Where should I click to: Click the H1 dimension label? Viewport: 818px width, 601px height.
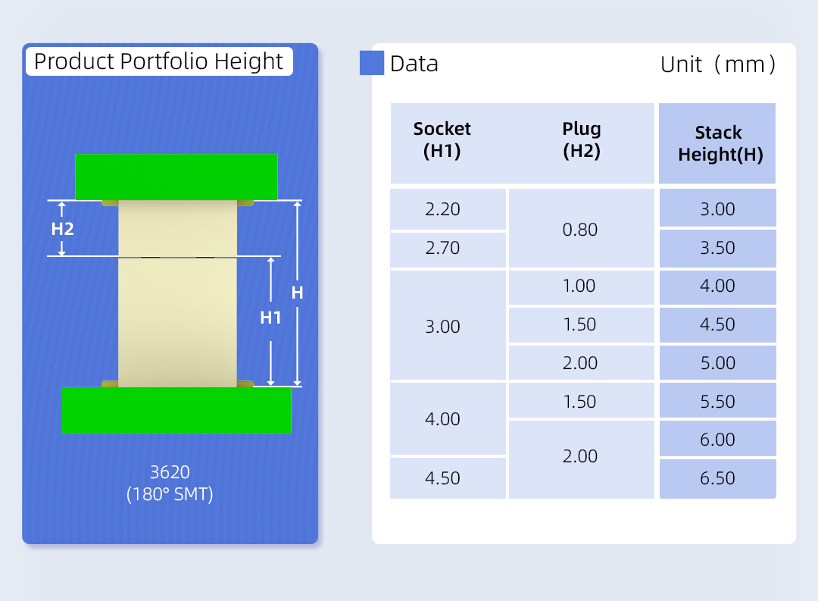pyautogui.click(x=270, y=318)
